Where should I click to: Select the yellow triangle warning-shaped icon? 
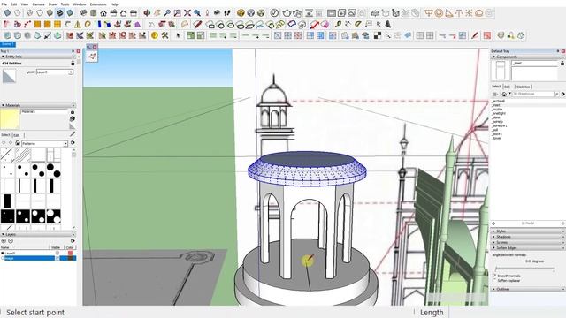click(x=78, y=25)
